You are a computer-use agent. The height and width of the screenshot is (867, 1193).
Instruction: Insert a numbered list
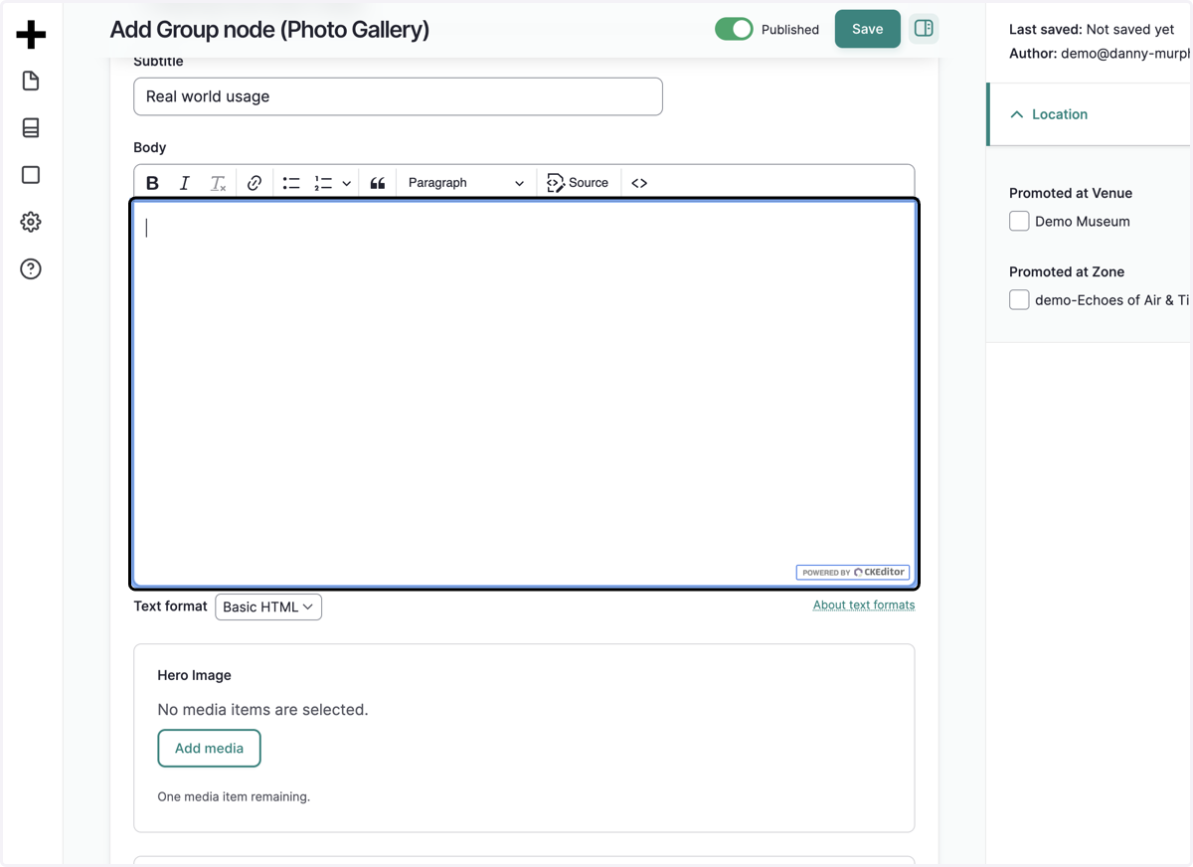coord(323,183)
